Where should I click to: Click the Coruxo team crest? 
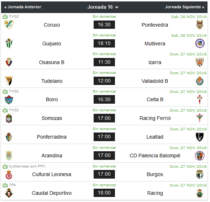click(x=9, y=25)
